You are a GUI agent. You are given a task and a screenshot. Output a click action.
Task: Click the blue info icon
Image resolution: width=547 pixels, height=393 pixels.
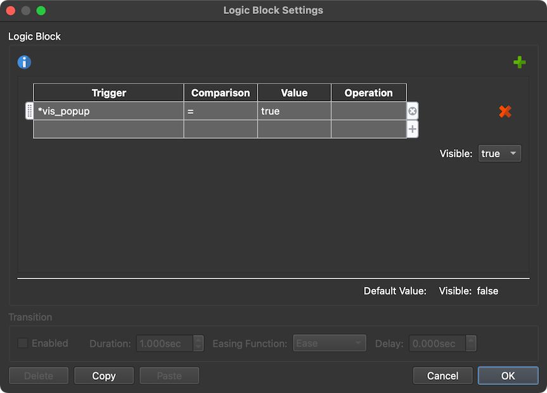[x=23, y=62]
